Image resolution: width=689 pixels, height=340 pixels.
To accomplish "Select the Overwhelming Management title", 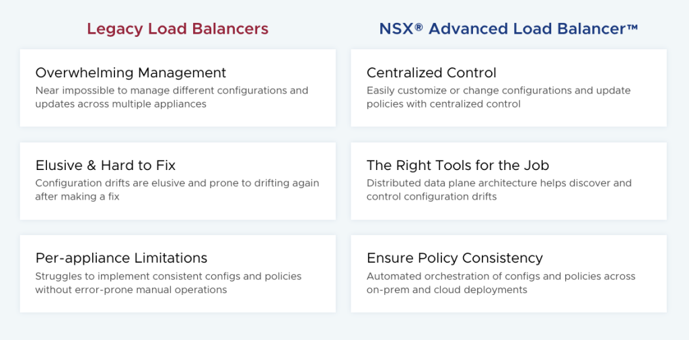I will (131, 73).
